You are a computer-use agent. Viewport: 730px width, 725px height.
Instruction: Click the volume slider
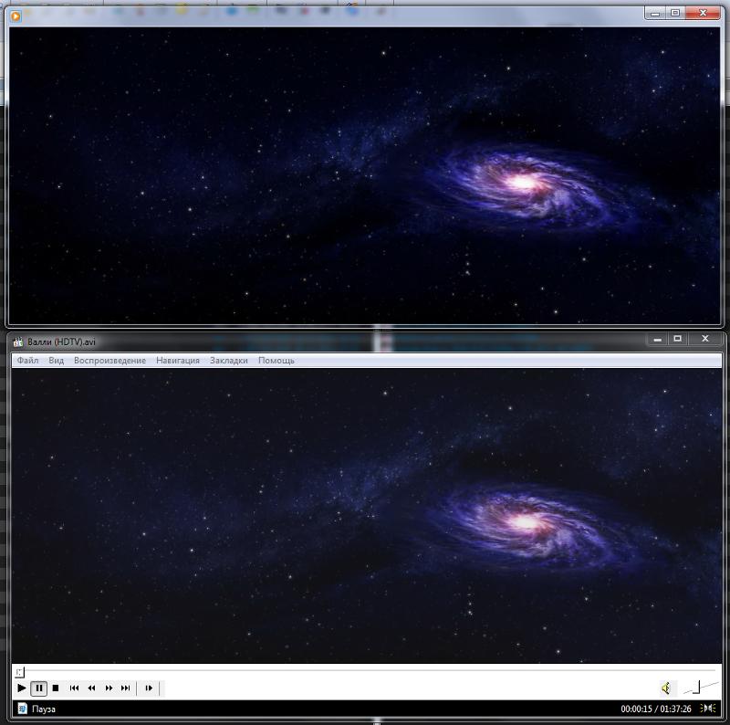tap(699, 688)
